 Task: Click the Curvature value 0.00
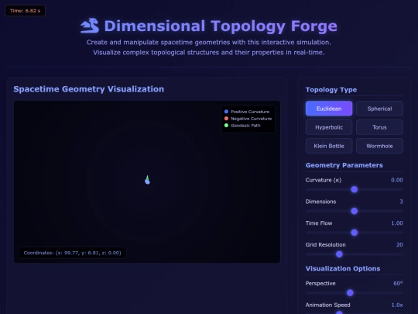click(x=396, y=180)
